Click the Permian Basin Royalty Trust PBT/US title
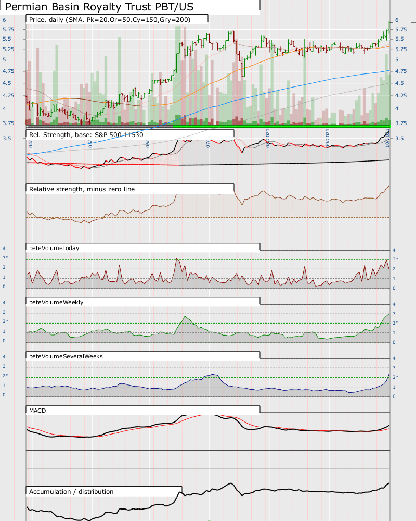This screenshot has height=521, width=416. point(99,7)
